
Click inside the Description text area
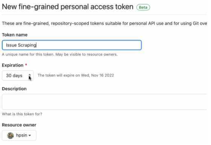point(105,102)
